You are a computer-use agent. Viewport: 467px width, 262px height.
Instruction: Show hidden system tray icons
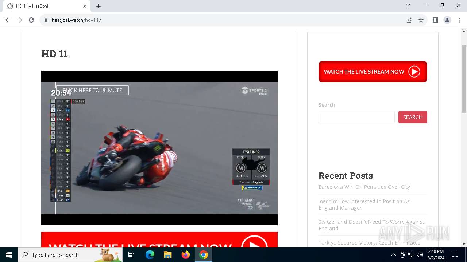tap(393, 255)
